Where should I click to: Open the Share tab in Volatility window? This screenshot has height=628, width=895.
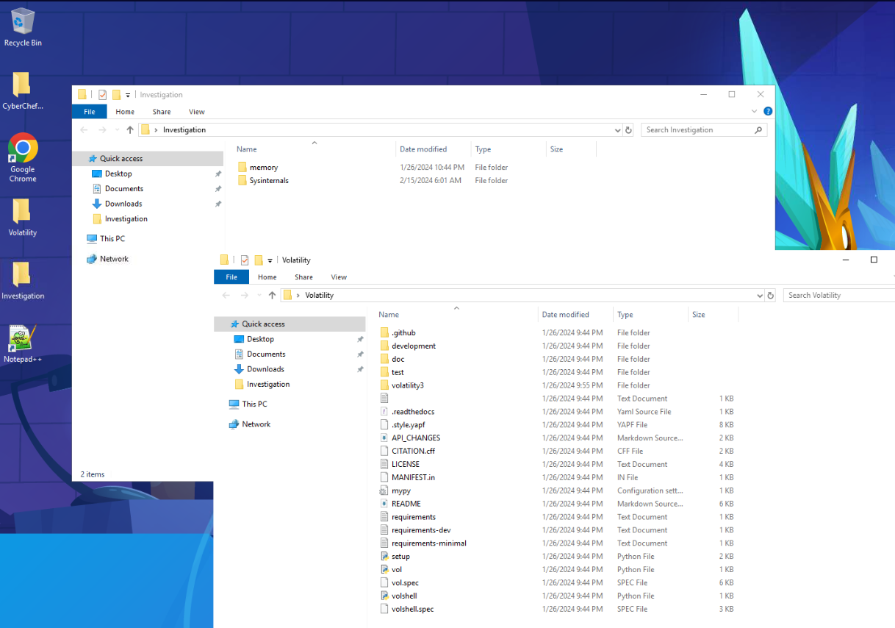click(303, 277)
